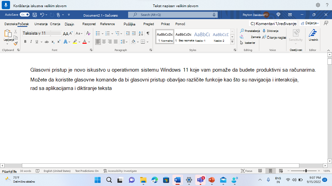
Task: Apply subscript formatting
Action: tap(53, 42)
